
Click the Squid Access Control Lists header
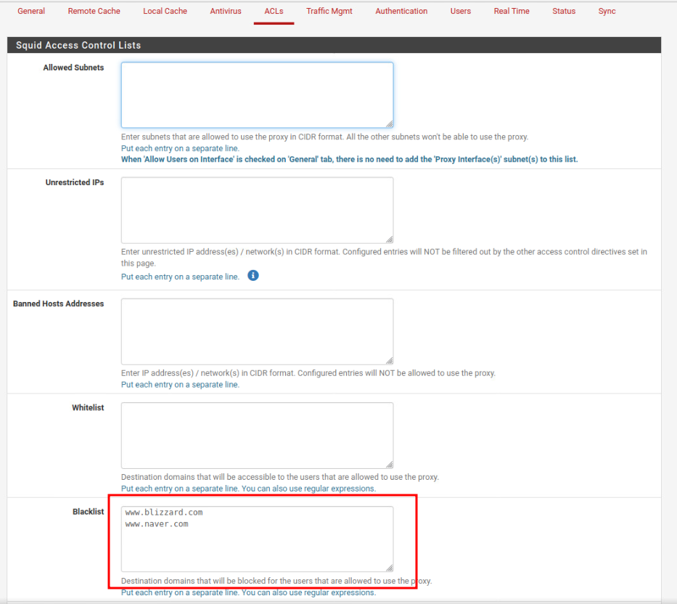point(78,45)
